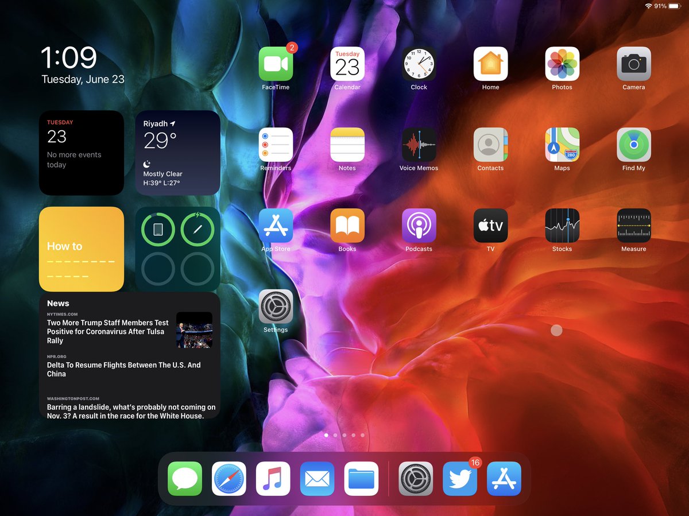Open the Files app in the dock
This screenshot has height=516, width=689.
tap(361, 479)
